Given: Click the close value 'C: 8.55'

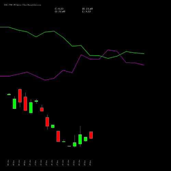Looking at the screenshot, I should 59,9.
